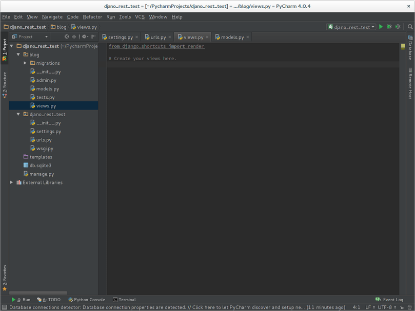Collapse the inner djano_rest_test folder
The image size is (415, 311).
pyautogui.click(x=18, y=114)
